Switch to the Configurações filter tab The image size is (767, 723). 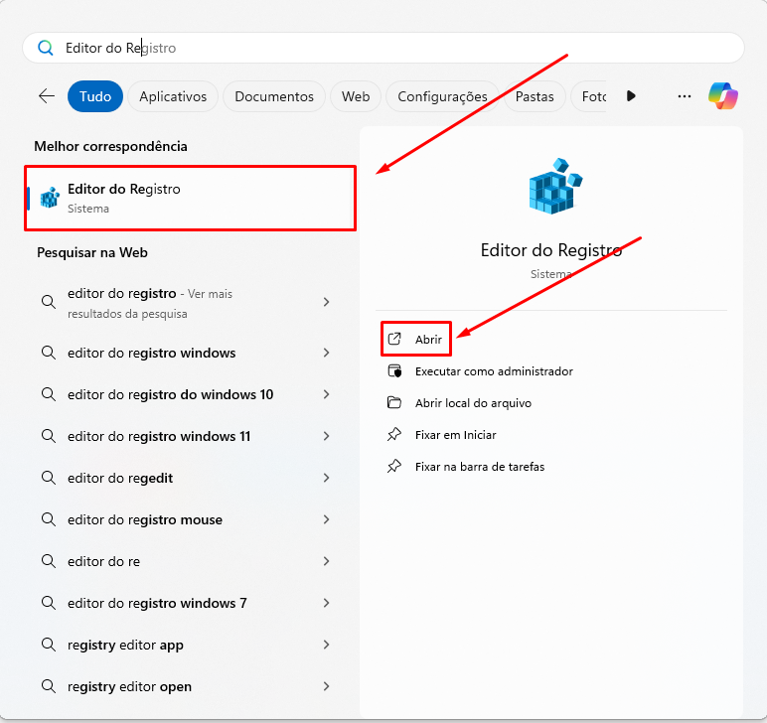pos(442,96)
